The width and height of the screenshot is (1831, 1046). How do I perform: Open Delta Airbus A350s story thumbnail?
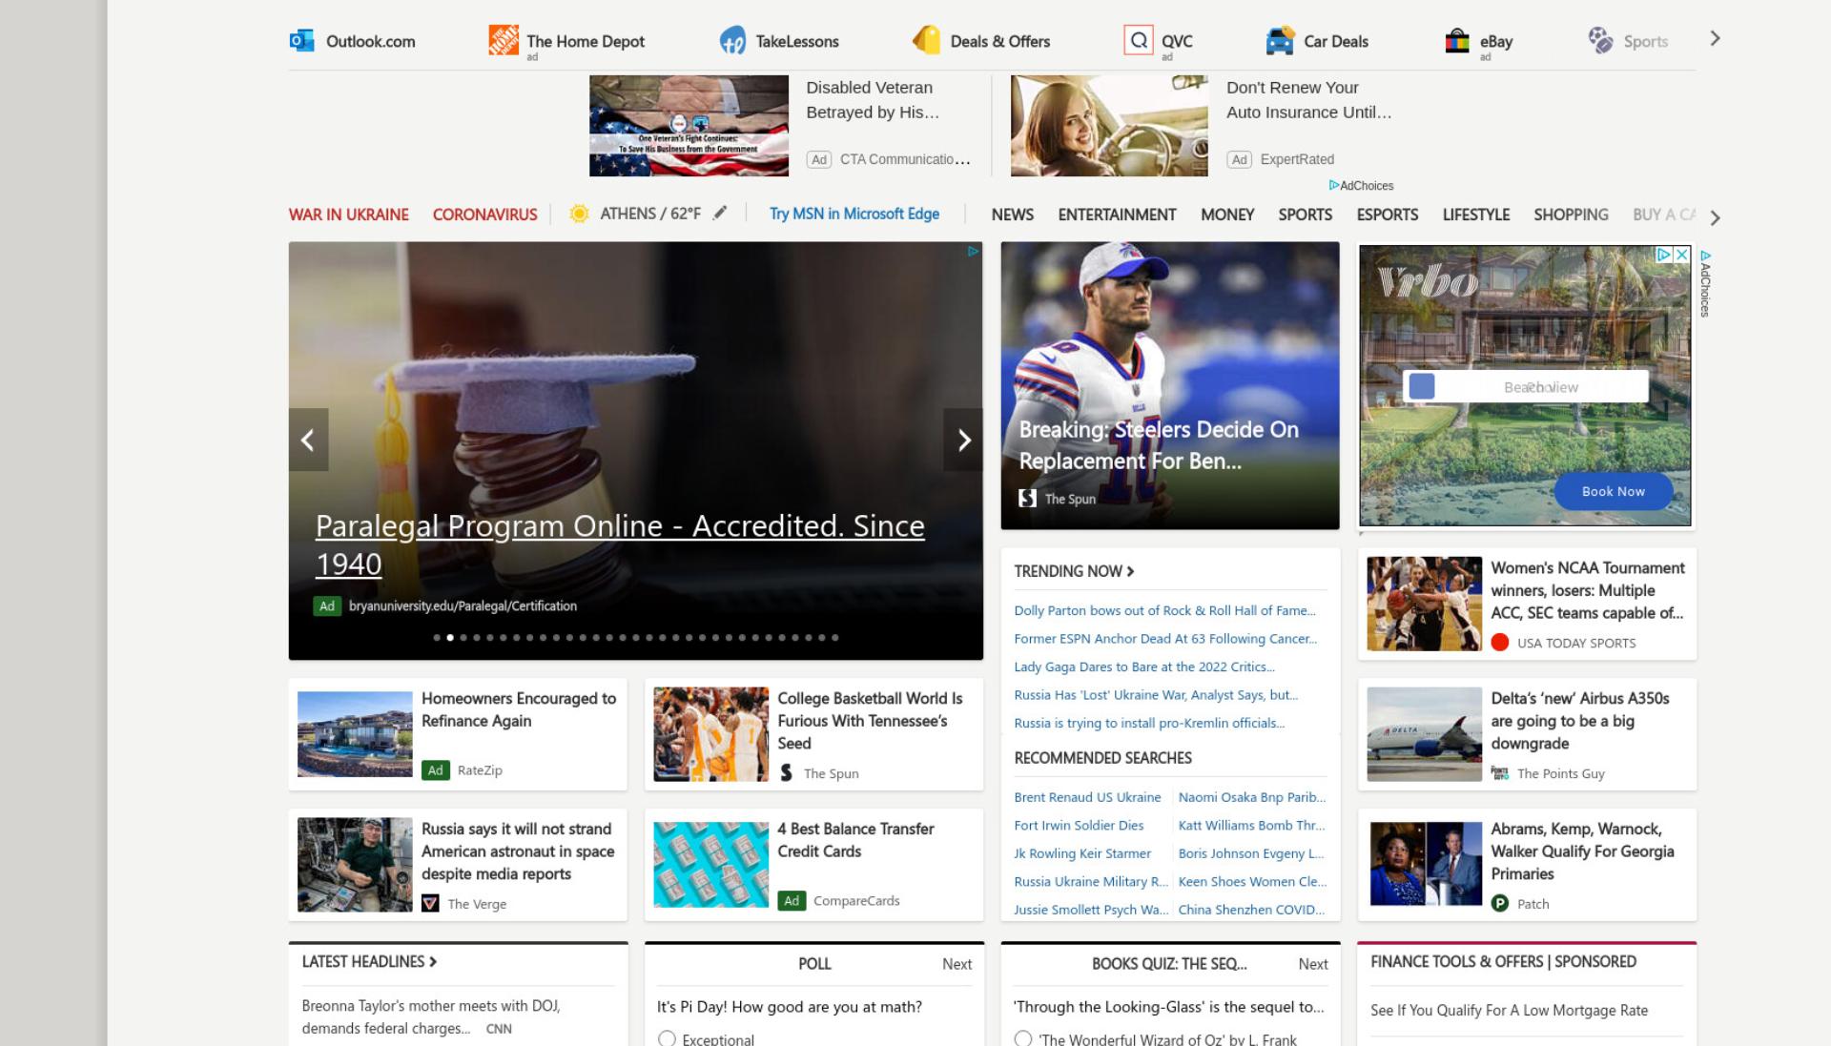click(x=1424, y=734)
